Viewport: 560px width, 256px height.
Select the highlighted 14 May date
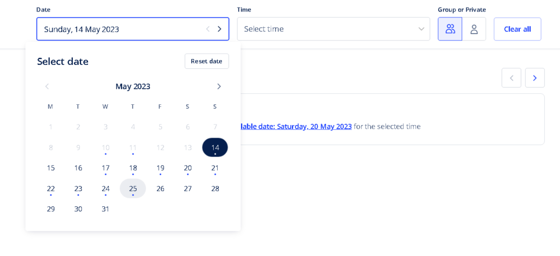pos(215,147)
